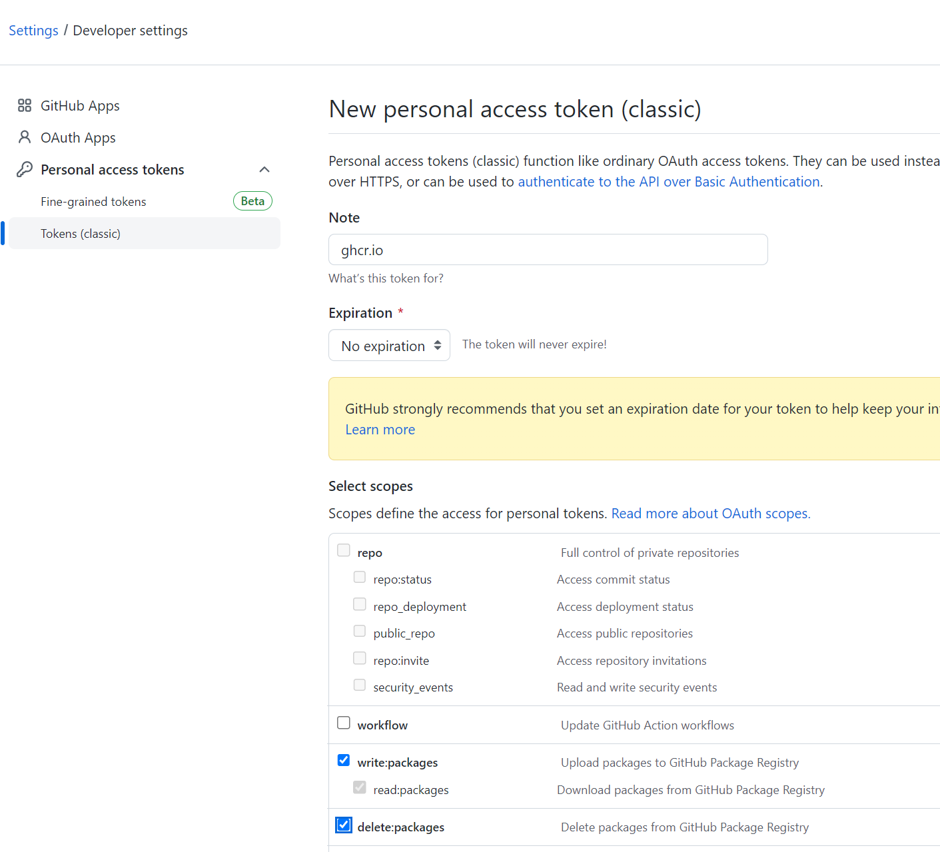Click Learn more in expiration warning

pyautogui.click(x=380, y=430)
